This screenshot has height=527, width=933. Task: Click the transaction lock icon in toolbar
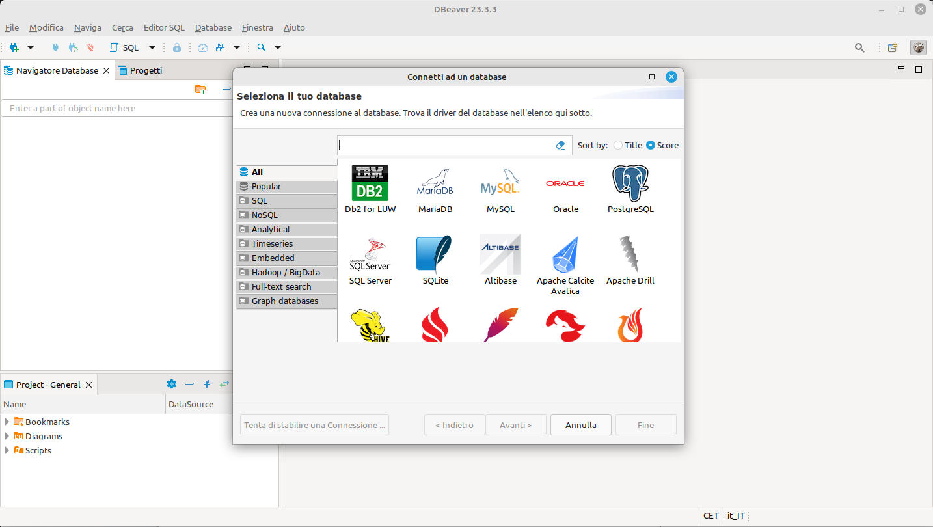point(177,47)
